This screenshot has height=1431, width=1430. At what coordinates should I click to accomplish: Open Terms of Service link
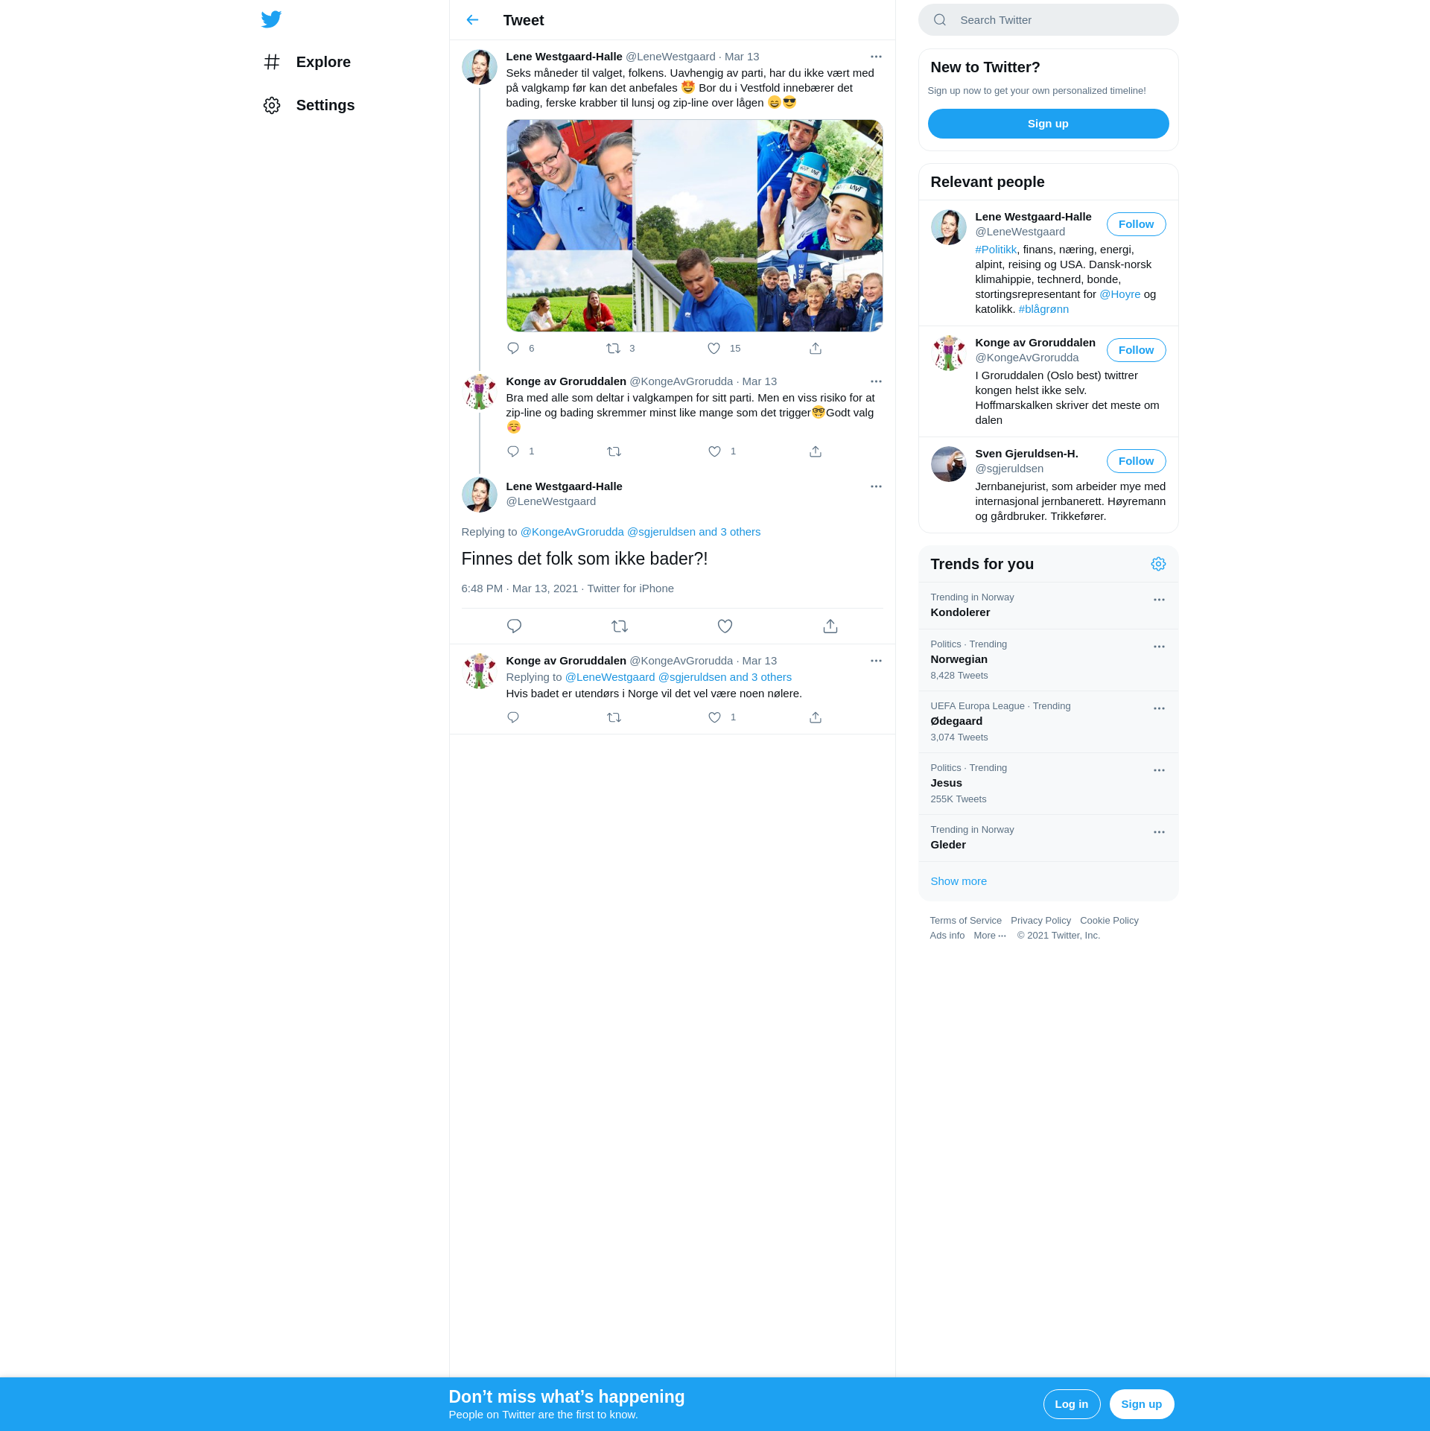click(965, 921)
